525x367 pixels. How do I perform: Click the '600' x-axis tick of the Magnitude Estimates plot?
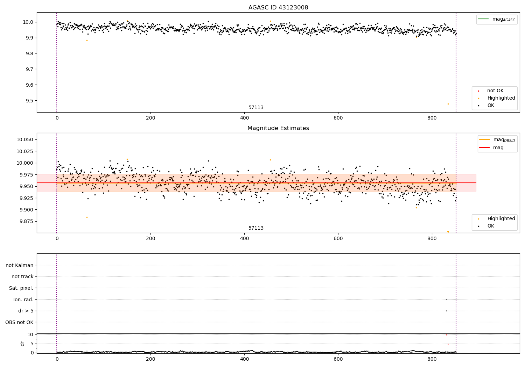tap(338, 239)
